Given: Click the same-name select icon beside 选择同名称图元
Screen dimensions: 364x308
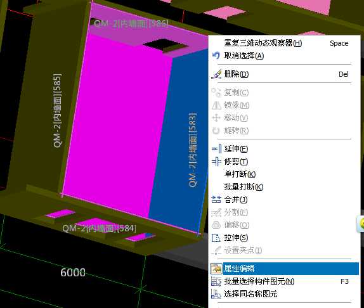Looking at the screenshot, I should click(216, 294).
